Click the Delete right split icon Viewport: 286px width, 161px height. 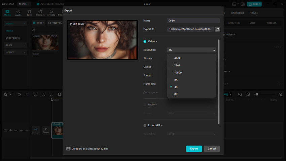[51, 94]
